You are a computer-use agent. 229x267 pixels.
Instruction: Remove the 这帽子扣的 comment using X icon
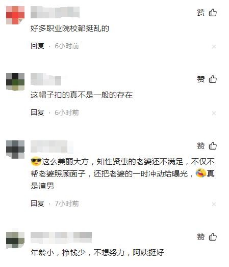[x=214, y=113]
